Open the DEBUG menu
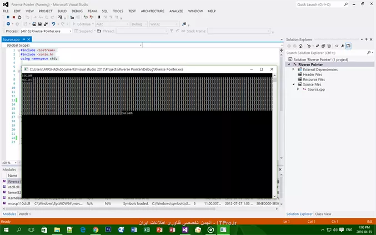 coord(77,11)
